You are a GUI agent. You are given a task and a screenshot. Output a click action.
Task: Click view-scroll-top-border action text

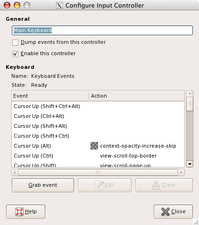(128, 156)
